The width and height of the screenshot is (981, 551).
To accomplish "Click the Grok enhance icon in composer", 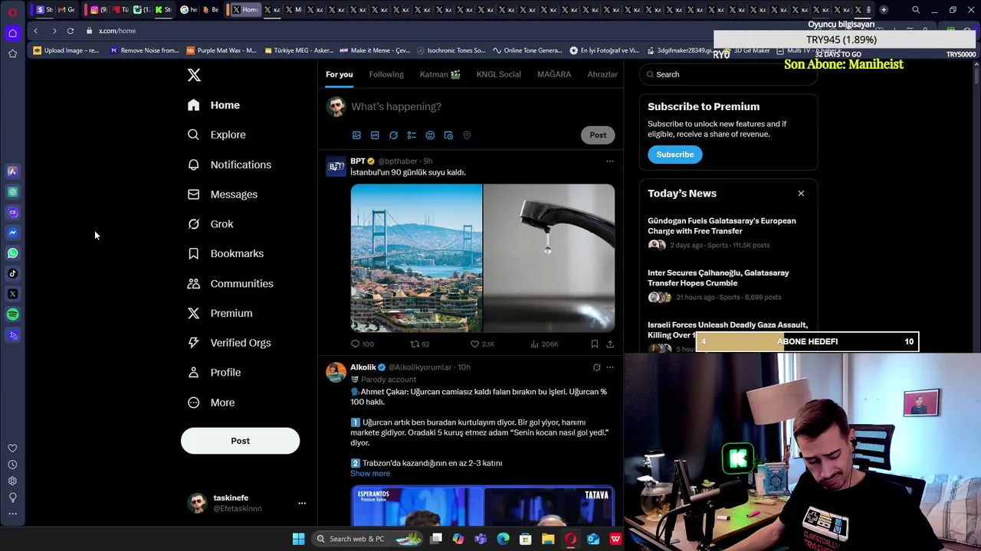I will click(x=393, y=135).
